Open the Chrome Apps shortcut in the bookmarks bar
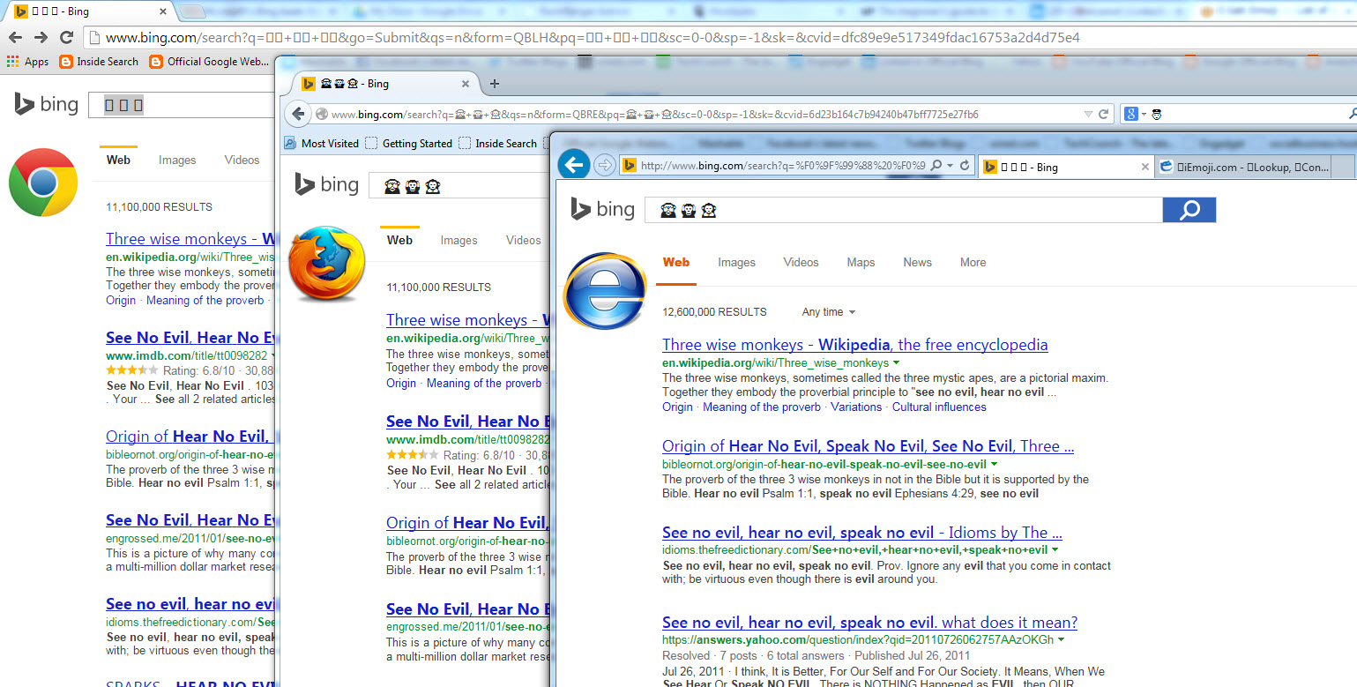1357x687 pixels. click(27, 62)
